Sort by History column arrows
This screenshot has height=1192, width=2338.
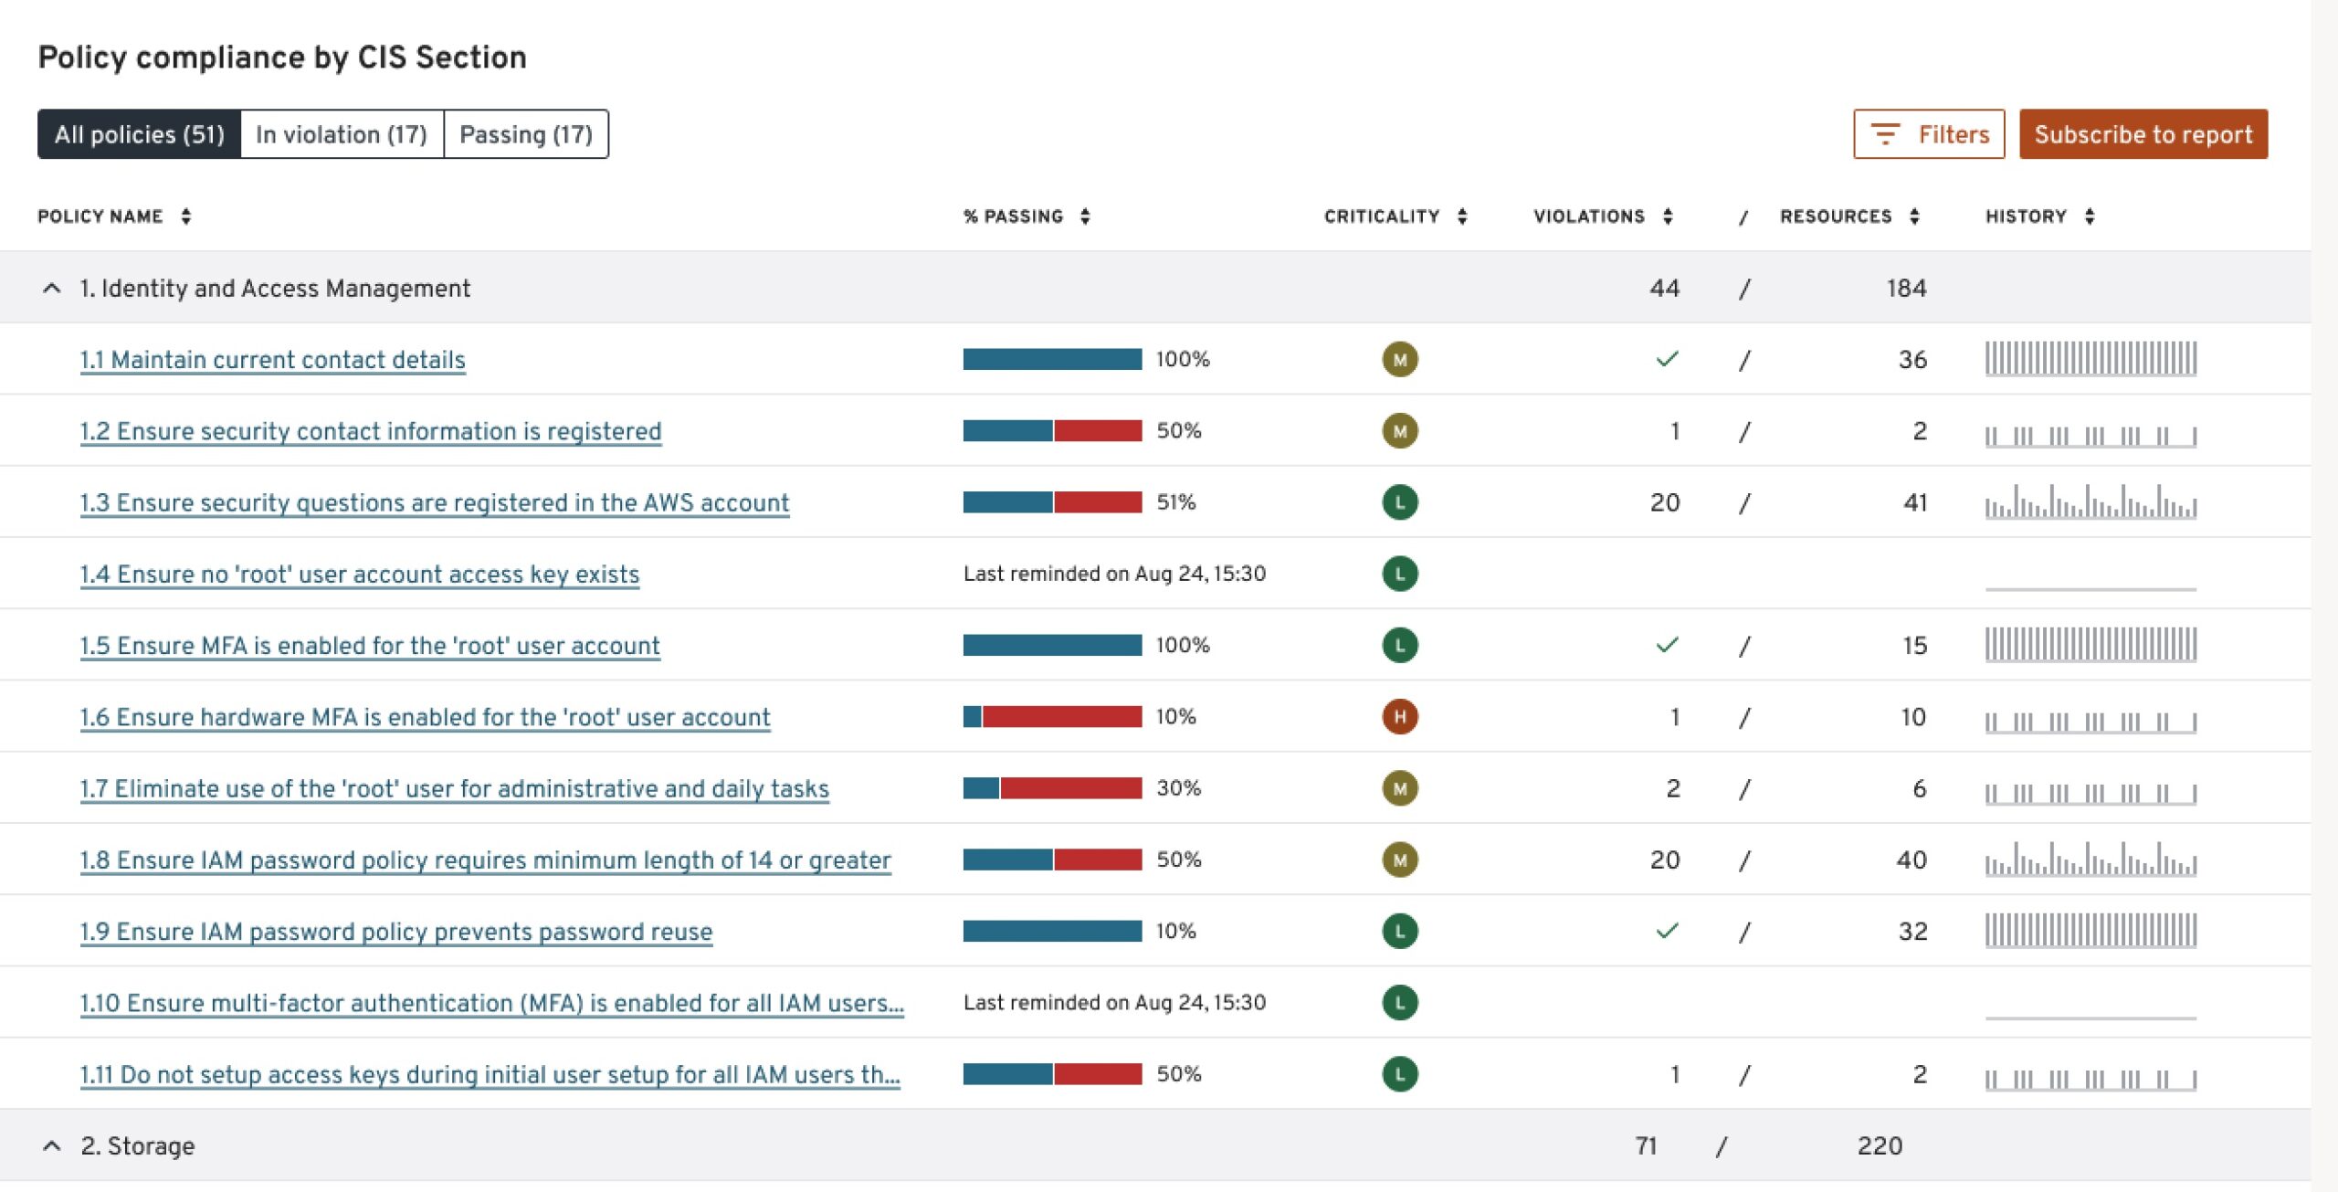pos(2090,216)
